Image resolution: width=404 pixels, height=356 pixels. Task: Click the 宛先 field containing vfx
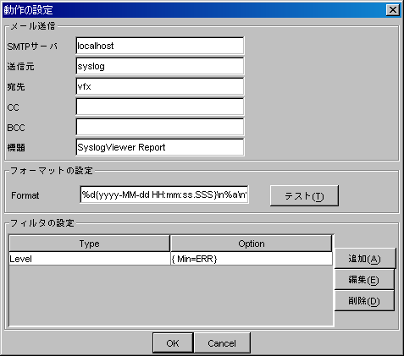(x=160, y=86)
